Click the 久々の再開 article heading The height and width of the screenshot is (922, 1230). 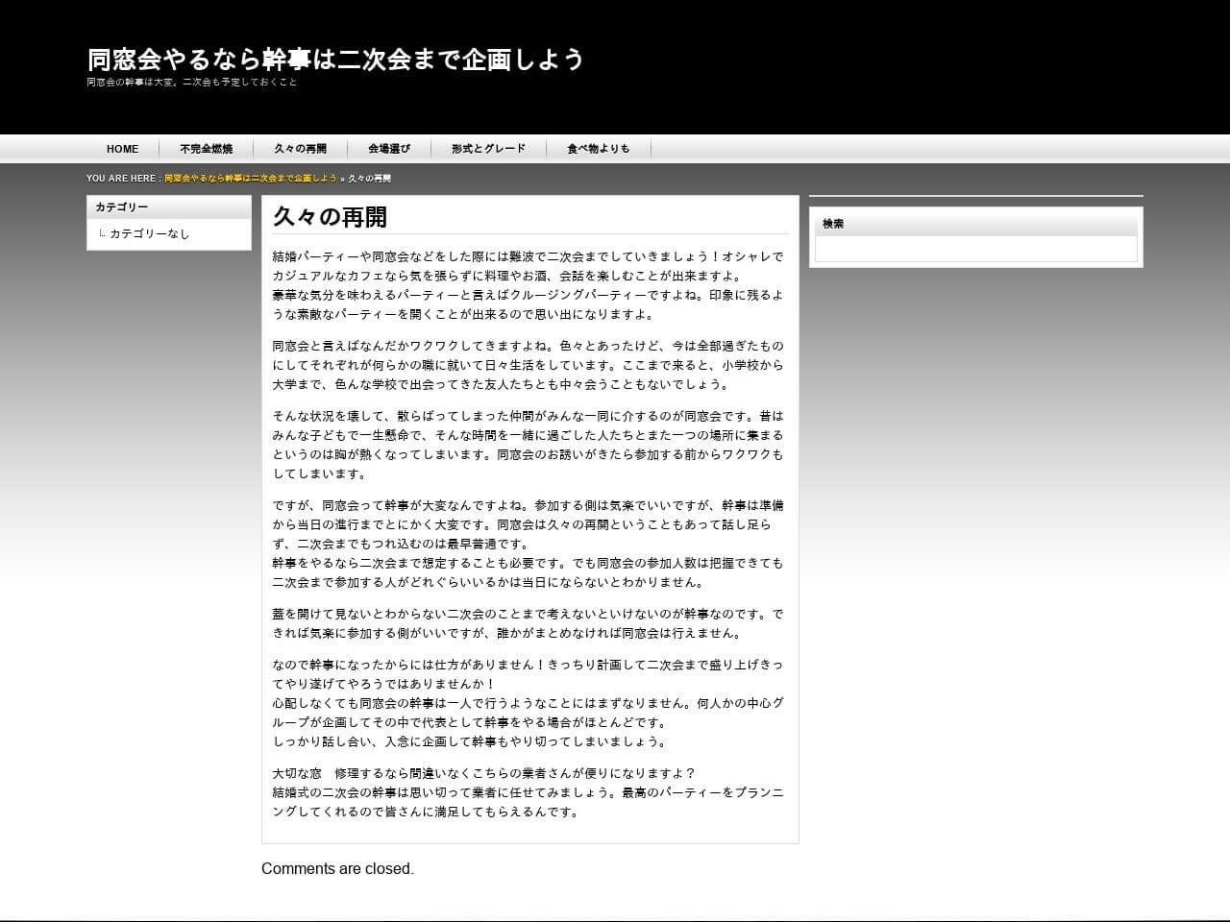330,217
